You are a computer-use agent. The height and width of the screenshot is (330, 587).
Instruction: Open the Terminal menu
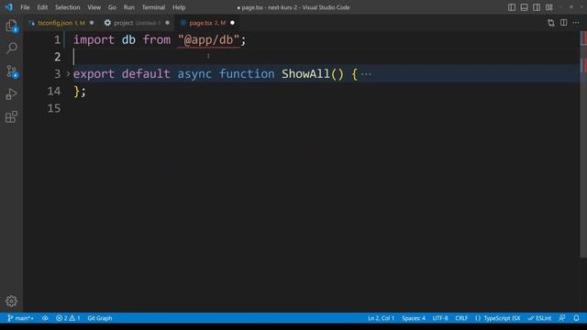coord(153,7)
